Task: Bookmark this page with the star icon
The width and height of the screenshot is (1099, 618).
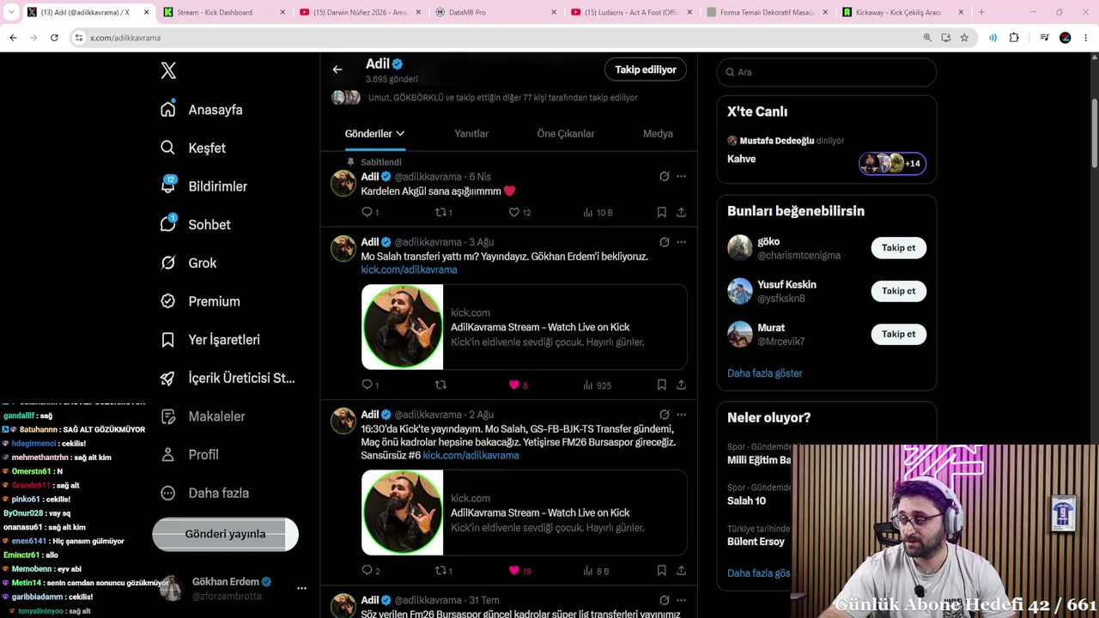Action: point(964,38)
